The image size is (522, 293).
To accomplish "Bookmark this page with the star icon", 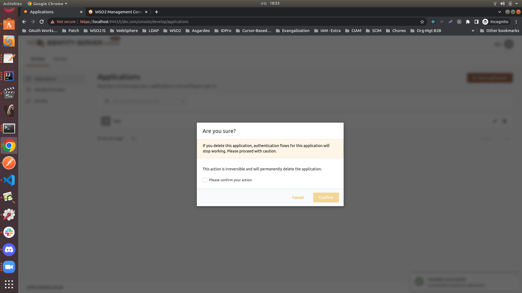I will click(x=422, y=22).
